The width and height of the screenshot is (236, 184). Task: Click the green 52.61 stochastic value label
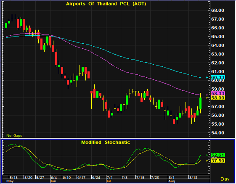point(218,155)
